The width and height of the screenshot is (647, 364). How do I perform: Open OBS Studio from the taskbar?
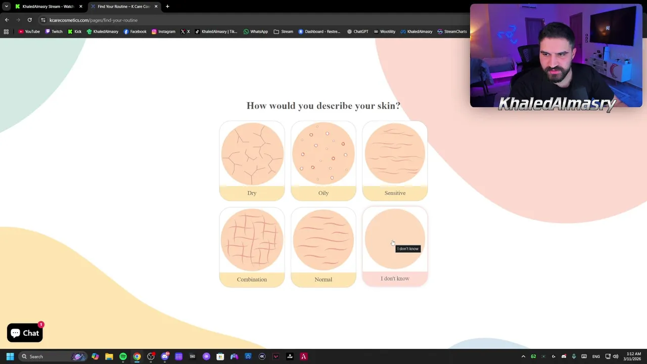click(151, 356)
